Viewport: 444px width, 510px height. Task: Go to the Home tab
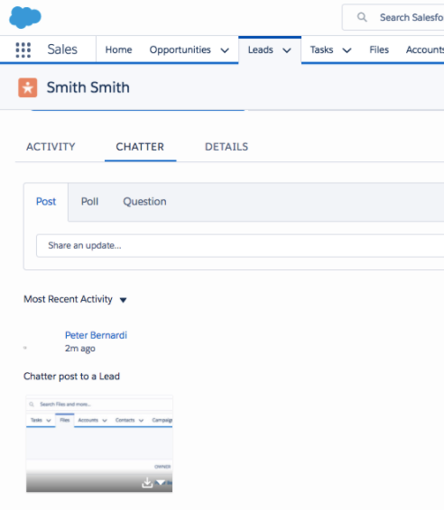(118, 50)
